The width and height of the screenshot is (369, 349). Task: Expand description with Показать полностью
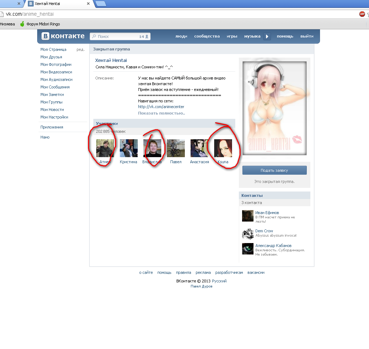pyautogui.click(x=162, y=113)
